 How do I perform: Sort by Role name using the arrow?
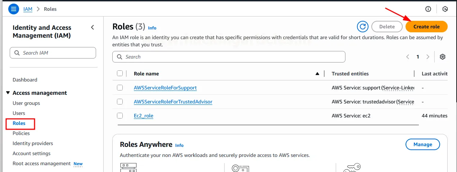click(x=317, y=74)
